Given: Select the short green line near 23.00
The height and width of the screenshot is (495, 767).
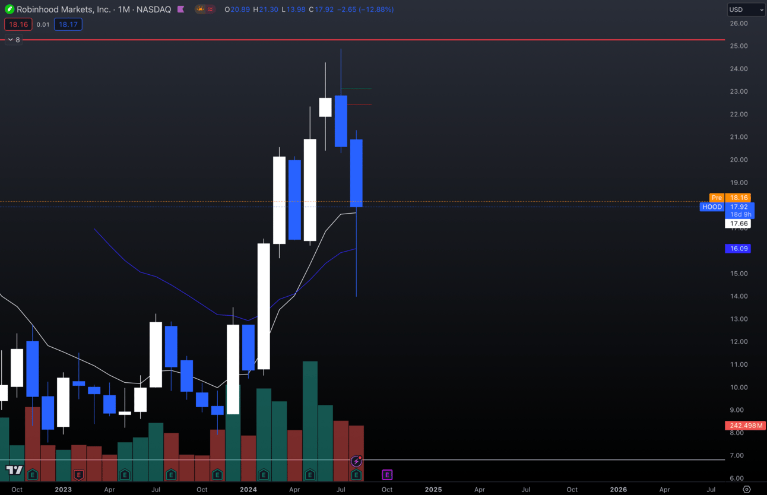Looking at the screenshot, I should coord(356,88).
